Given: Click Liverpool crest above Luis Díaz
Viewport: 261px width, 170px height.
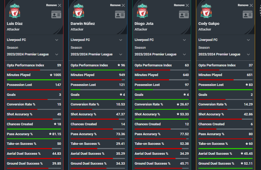Looking at the screenshot, I should point(15,11).
